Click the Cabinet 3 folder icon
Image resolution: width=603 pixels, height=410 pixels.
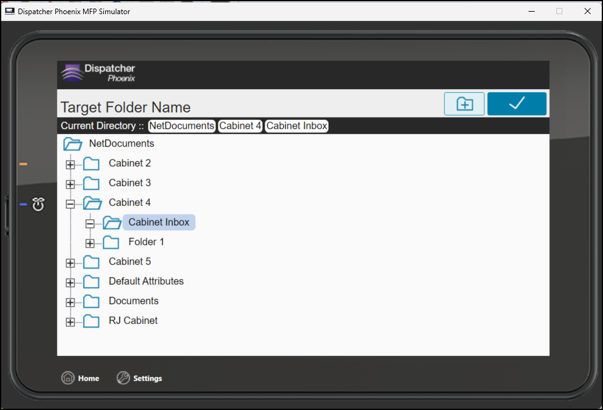[x=91, y=183]
